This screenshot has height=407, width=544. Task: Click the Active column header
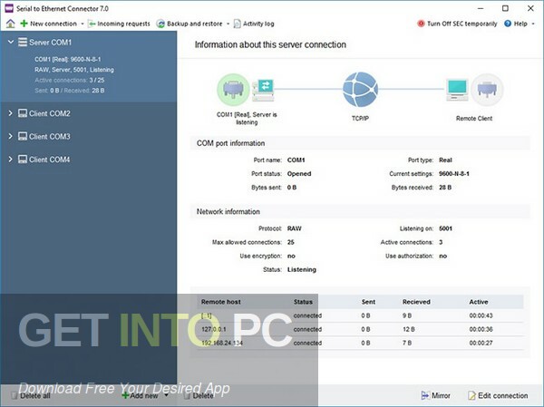[x=479, y=302]
